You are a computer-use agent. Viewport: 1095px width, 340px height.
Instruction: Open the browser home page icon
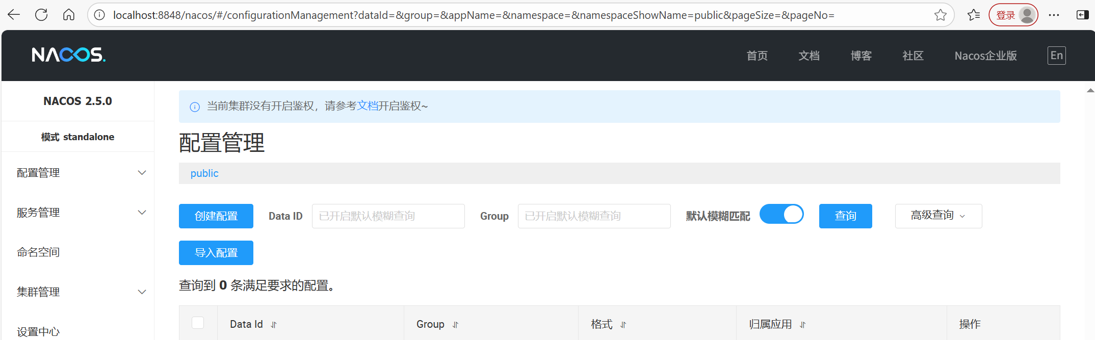69,15
